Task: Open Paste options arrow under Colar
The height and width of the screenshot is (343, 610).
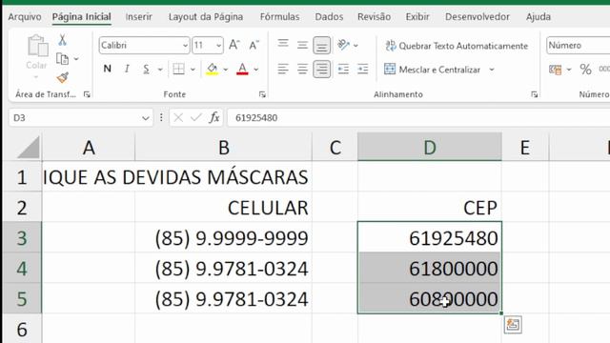Action: (37, 77)
